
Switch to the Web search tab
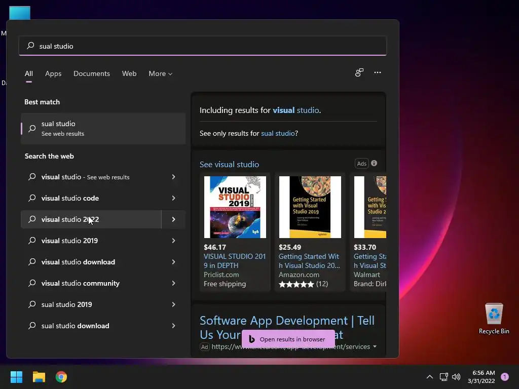[x=129, y=73]
